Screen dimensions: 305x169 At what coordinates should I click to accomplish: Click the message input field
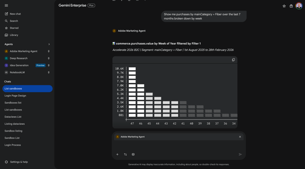[179, 146]
